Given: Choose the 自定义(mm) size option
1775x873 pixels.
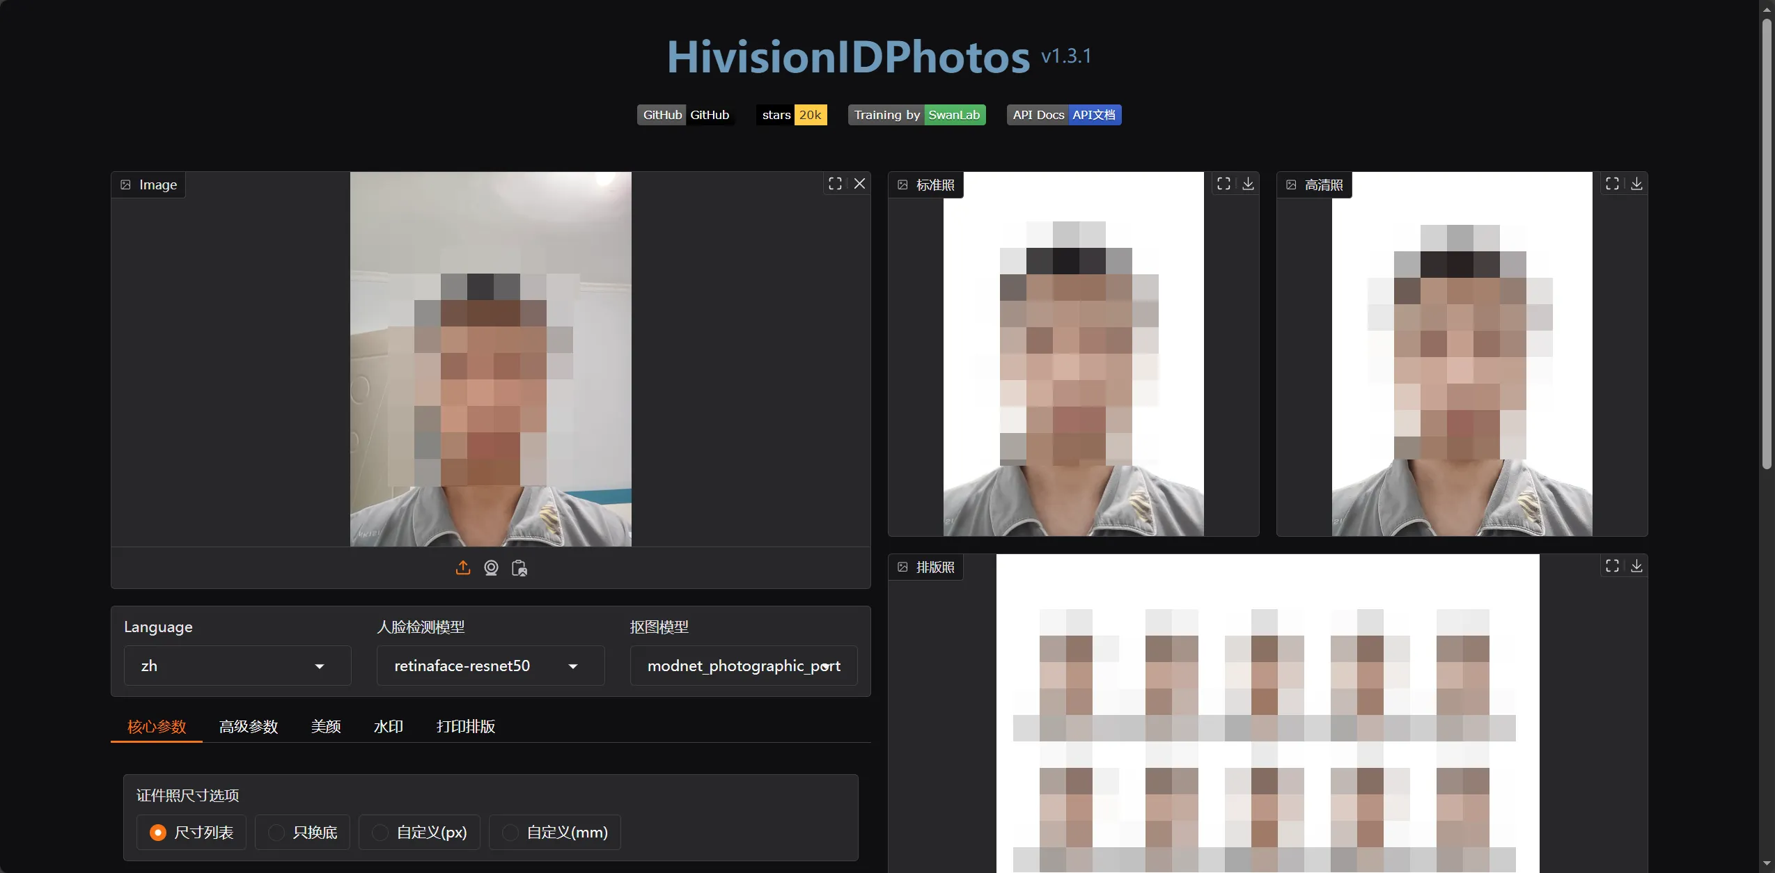Looking at the screenshot, I should (510, 833).
